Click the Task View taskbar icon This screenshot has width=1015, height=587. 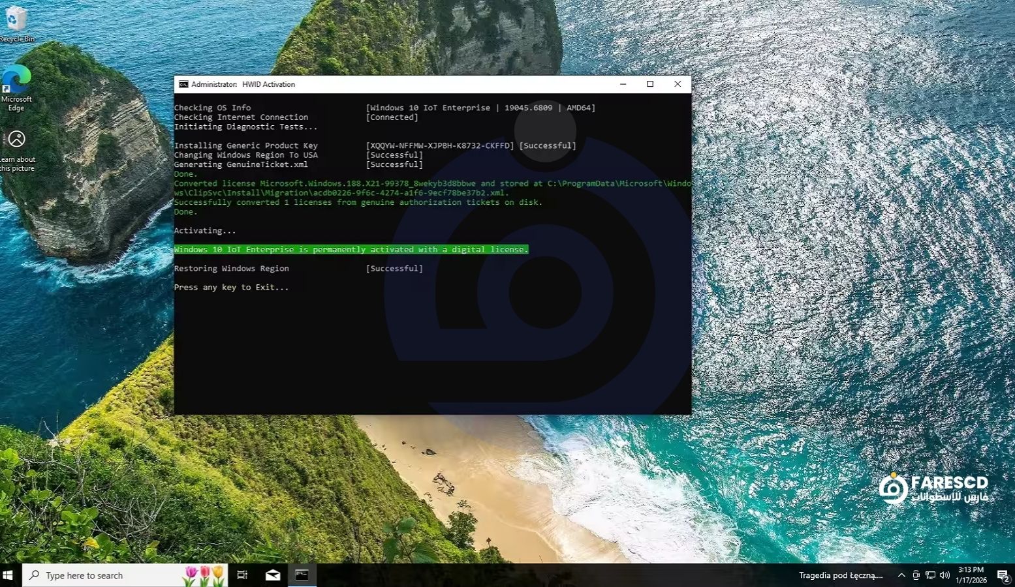pos(242,575)
